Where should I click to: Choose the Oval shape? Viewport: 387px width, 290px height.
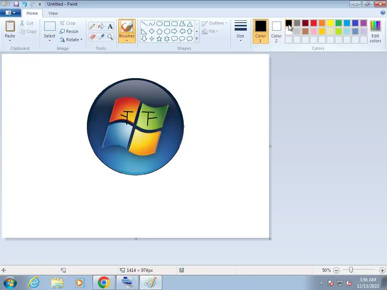(x=159, y=24)
